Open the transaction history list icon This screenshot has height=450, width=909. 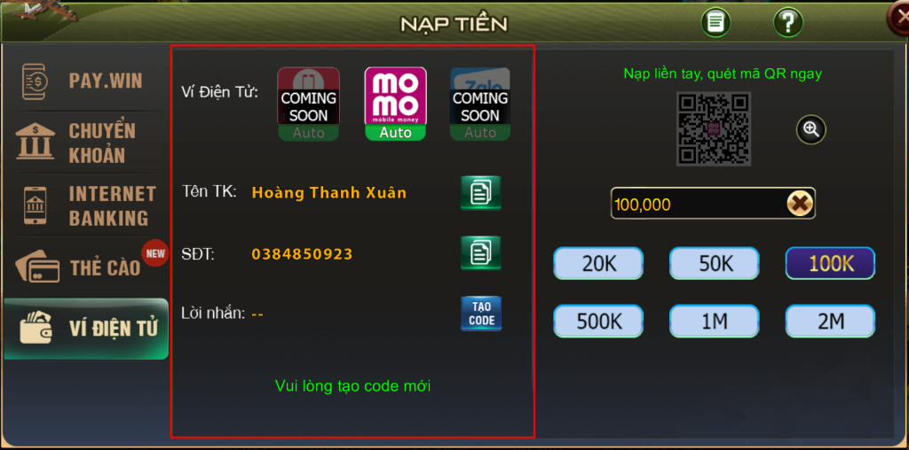pos(715,22)
